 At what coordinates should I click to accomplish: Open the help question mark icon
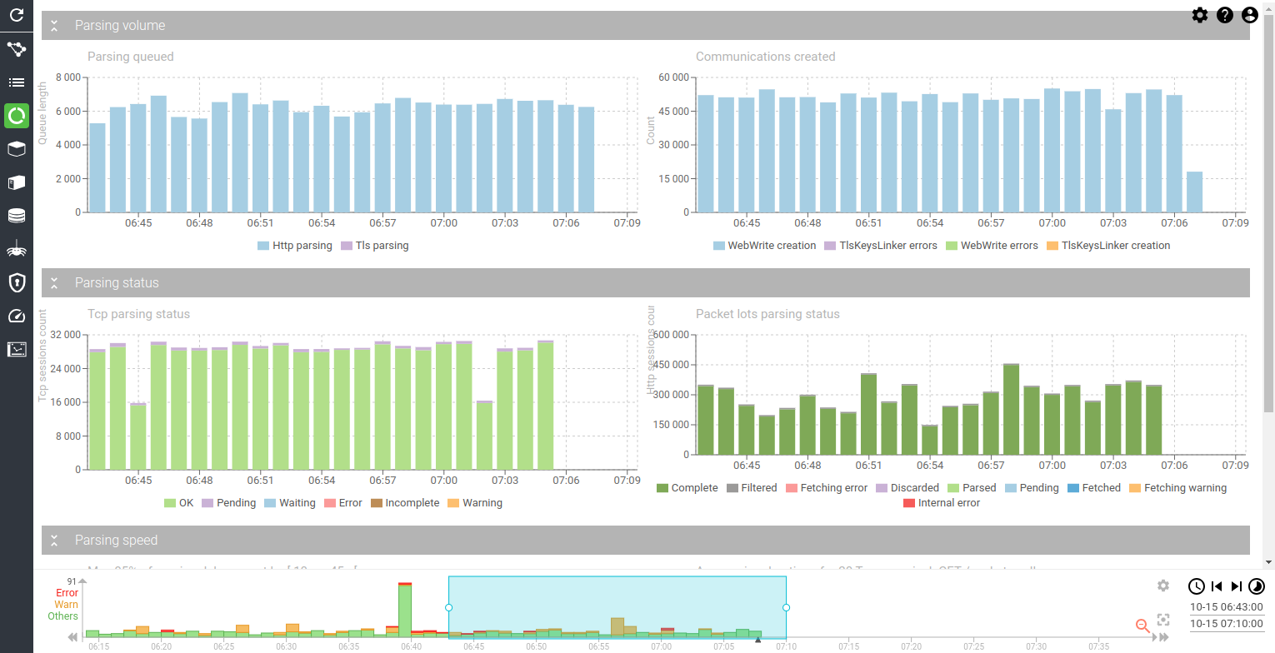(1225, 15)
